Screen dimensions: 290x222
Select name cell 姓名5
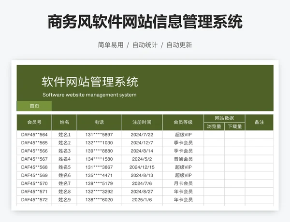(64, 167)
